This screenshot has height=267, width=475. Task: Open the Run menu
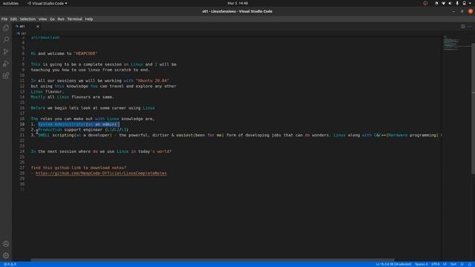(61, 19)
